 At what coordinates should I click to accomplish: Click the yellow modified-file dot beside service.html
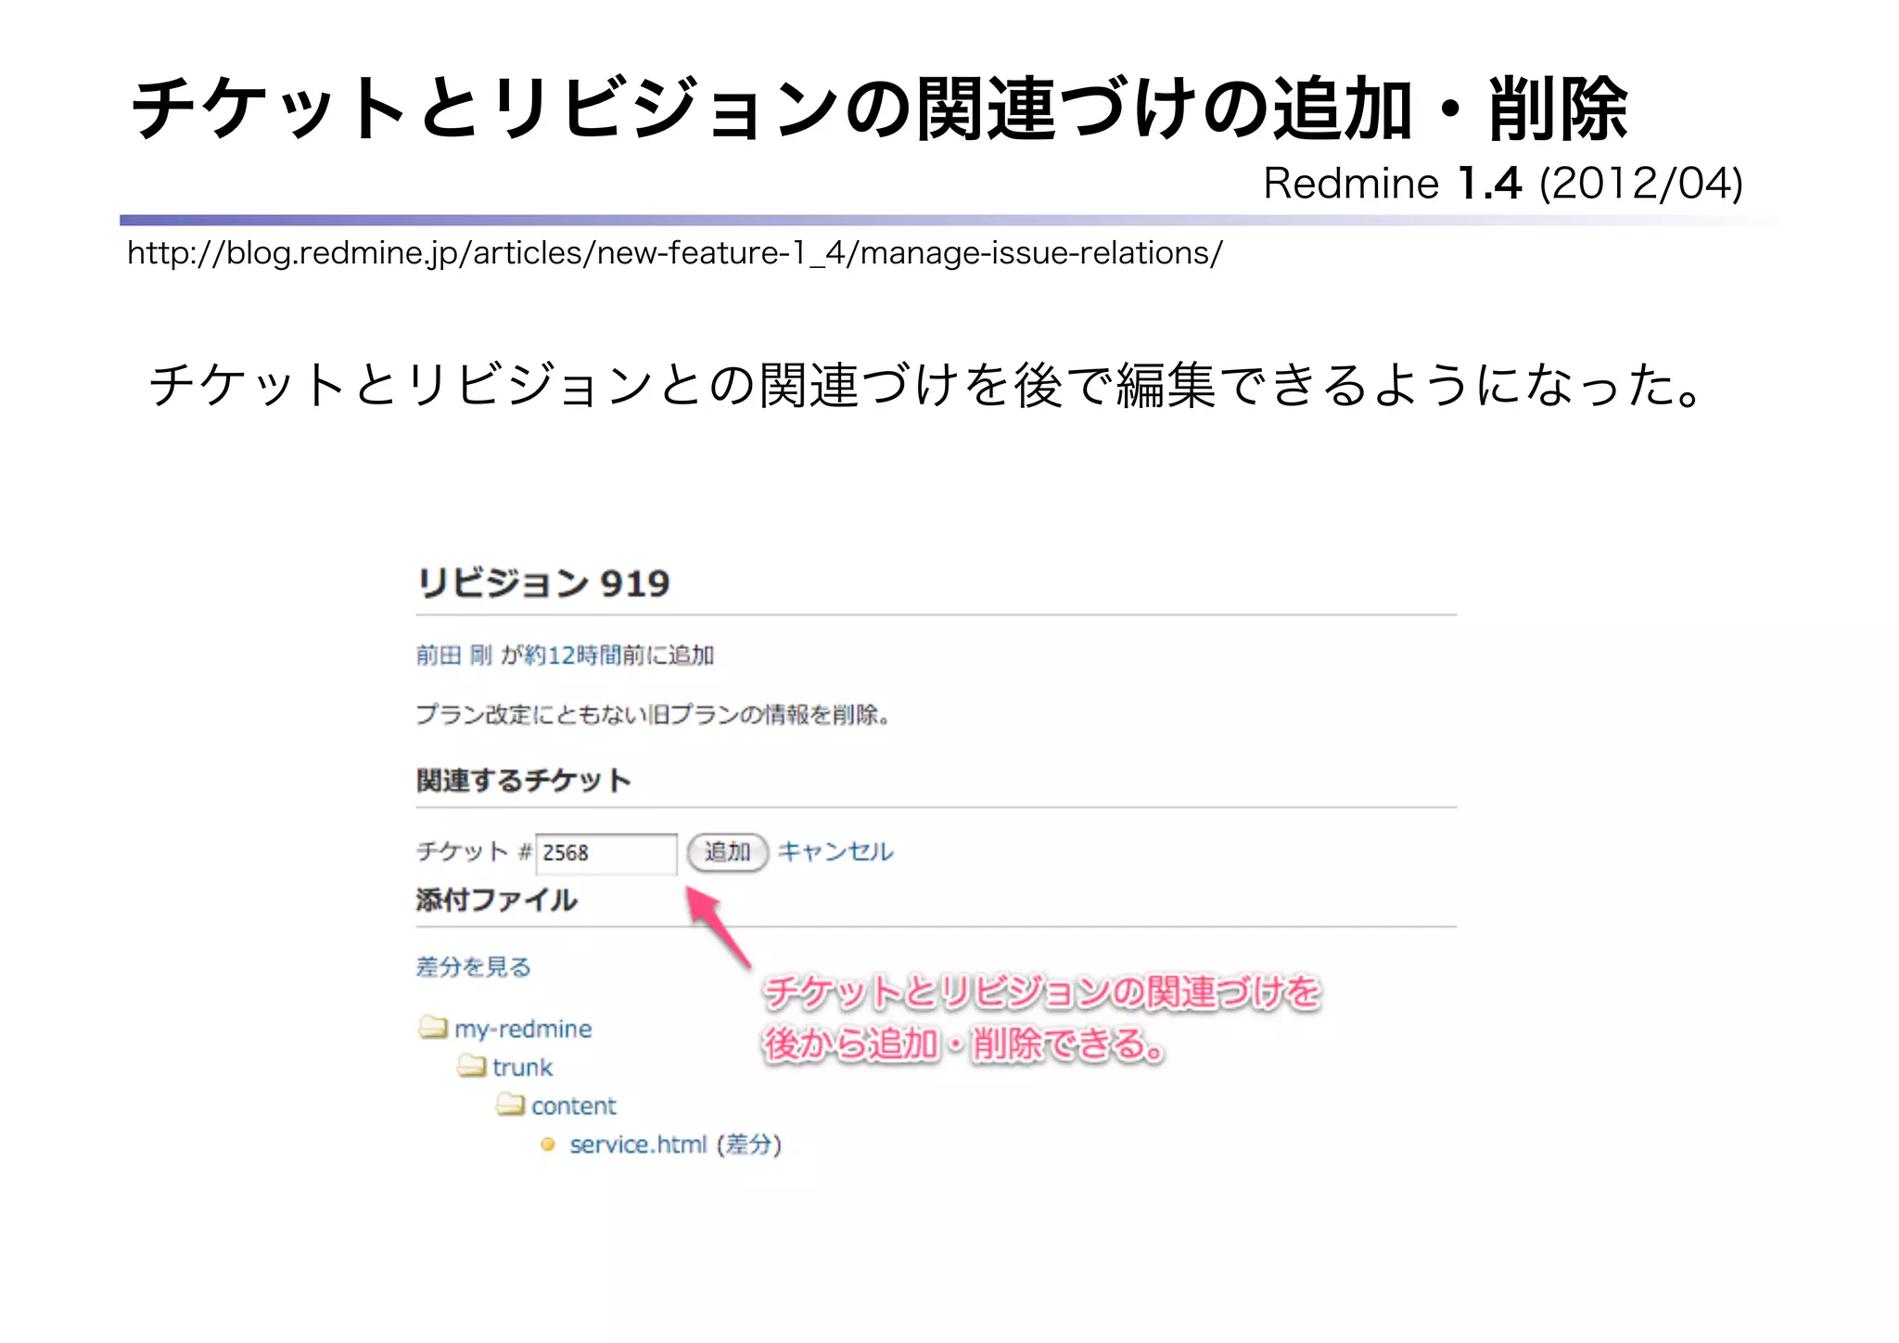tap(548, 1145)
